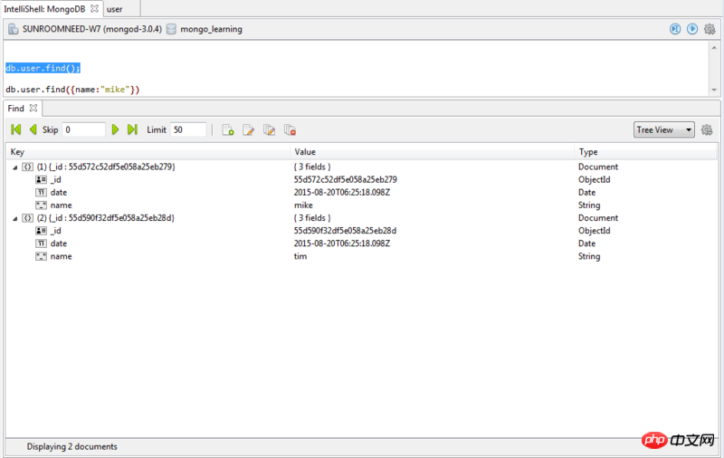Screen dimensions: 724x458
Task: Collapse document (1) tree node
Action: pos(14,167)
